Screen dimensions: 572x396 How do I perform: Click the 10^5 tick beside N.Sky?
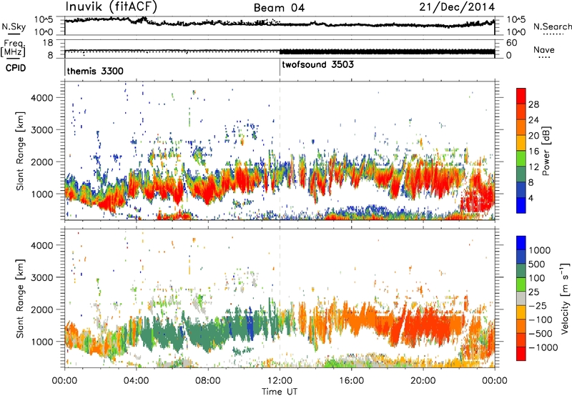tap(44, 20)
